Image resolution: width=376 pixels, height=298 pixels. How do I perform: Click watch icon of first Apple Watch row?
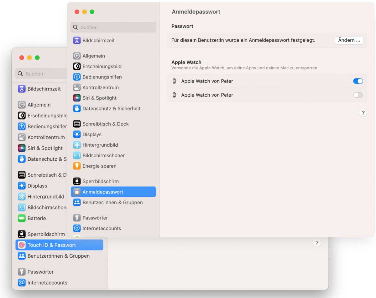(x=175, y=81)
